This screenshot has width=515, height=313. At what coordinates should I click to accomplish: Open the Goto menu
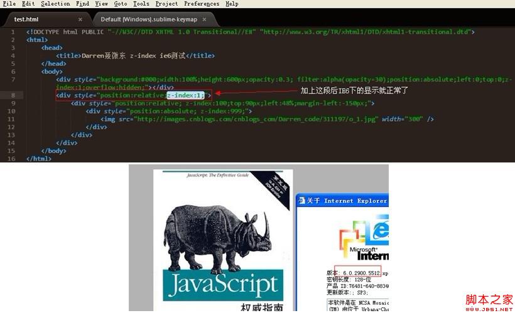click(121, 4)
